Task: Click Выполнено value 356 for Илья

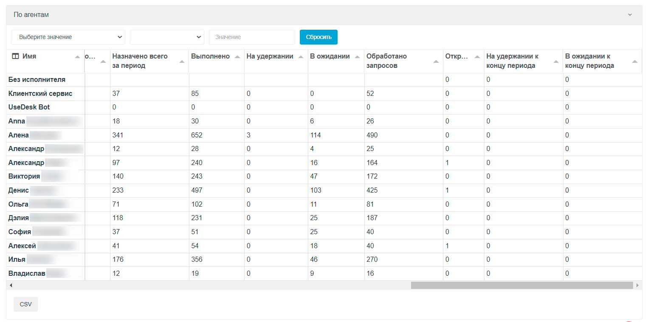Action: tap(197, 259)
